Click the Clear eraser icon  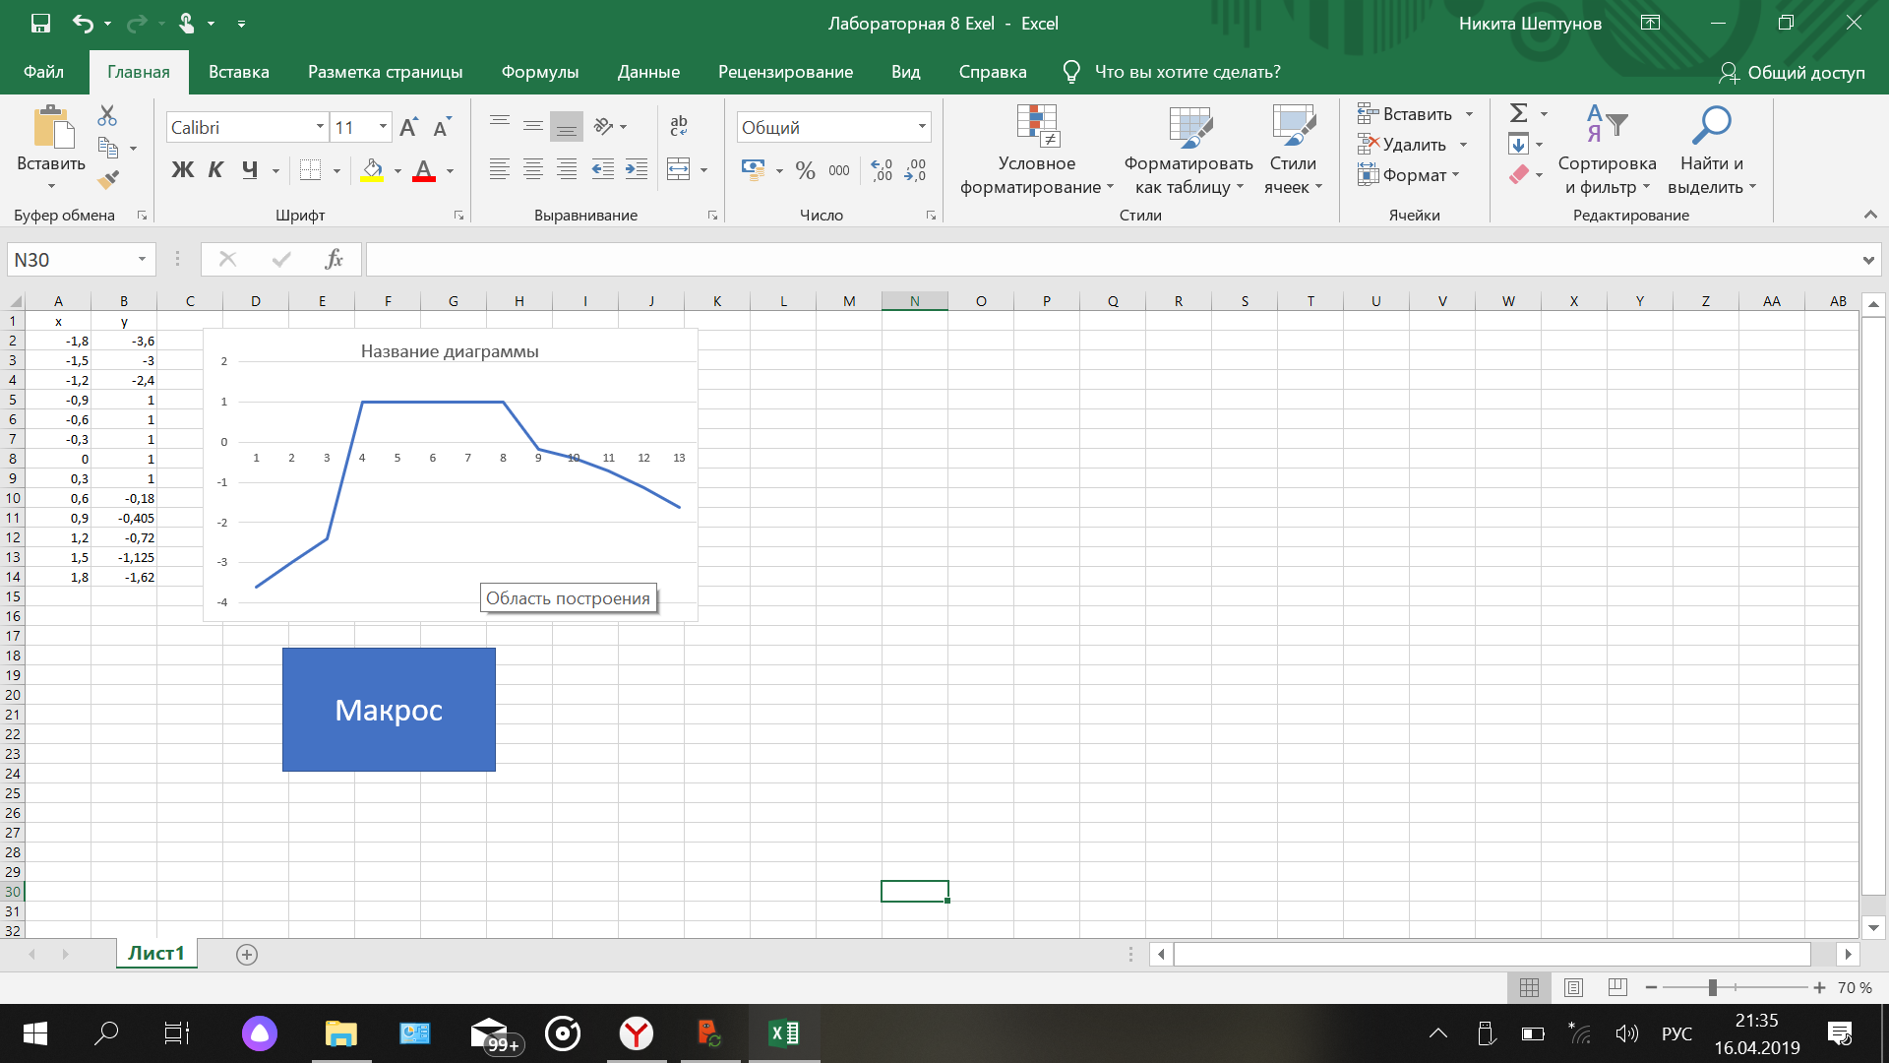click(x=1519, y=175)
